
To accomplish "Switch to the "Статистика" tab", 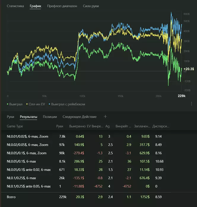I will (x=15, y=6).
